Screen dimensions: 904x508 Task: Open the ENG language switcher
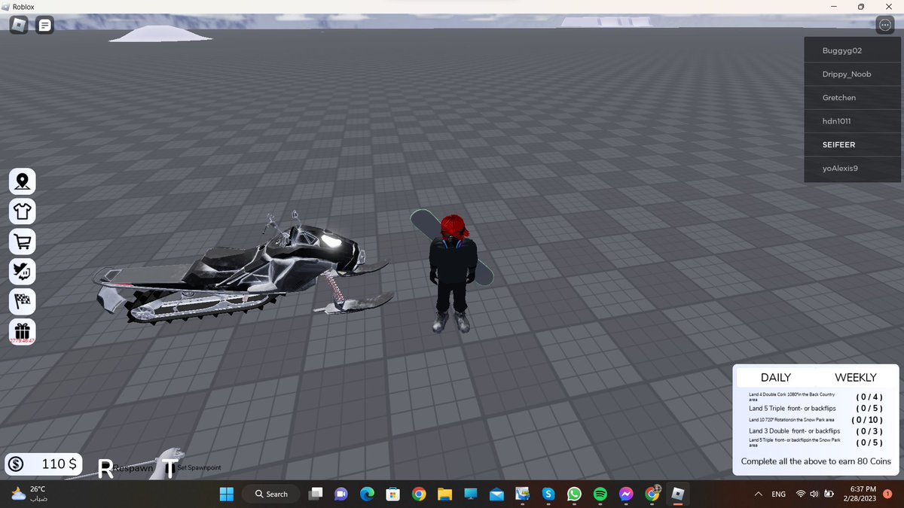[x=779, y=494]
